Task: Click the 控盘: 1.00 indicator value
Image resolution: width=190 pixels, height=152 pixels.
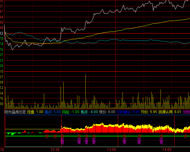Action: tap(35, 112)
